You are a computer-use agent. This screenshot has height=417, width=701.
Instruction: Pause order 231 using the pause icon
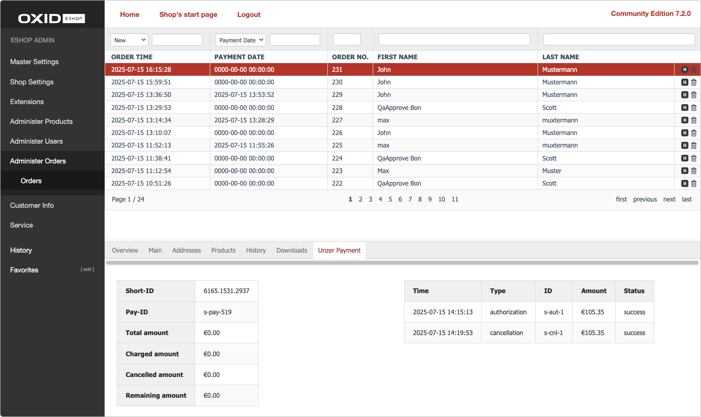tap(685, 69)
